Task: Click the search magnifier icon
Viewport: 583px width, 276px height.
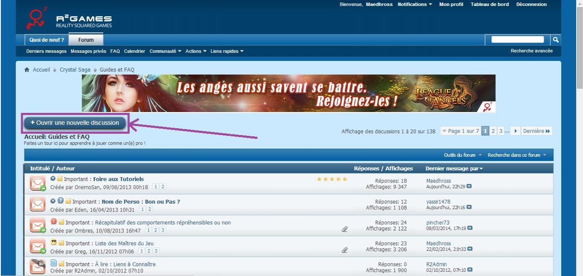Action: [556, 40]
